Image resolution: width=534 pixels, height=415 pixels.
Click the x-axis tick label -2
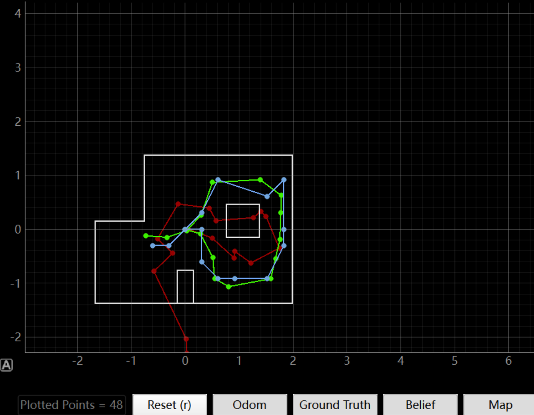pos(78,361)
